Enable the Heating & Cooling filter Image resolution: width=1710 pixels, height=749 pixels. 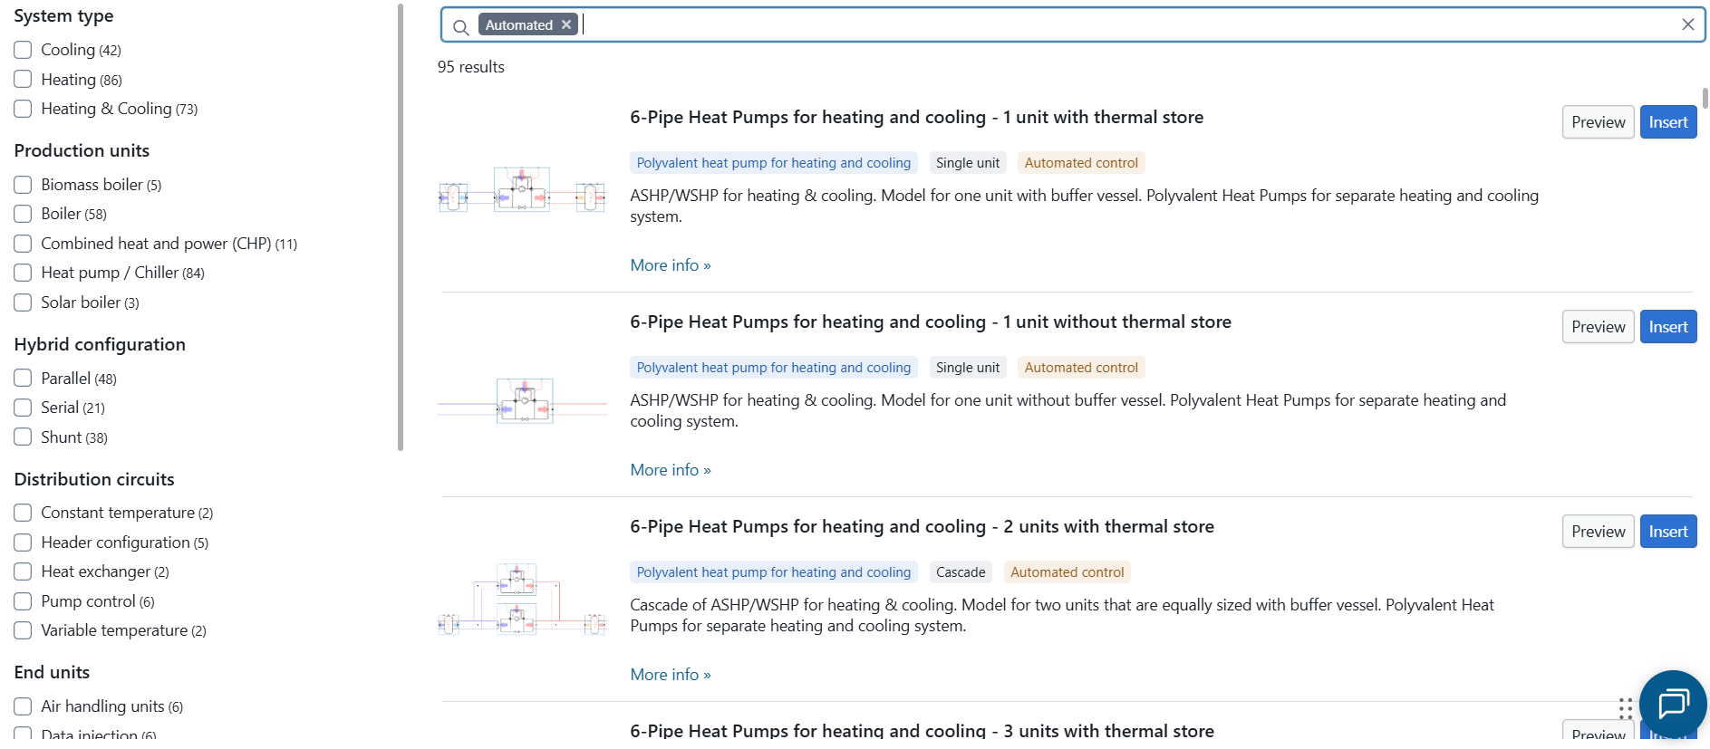pyautogui.click(x=23, y=109)
